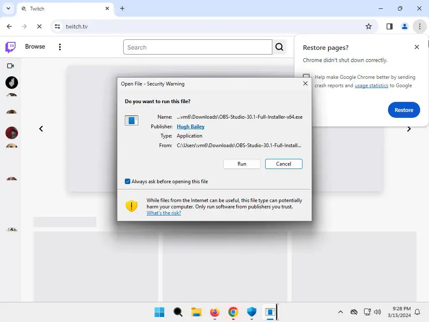The image size is (429, 322).
Task: Open the volume tray icon
Action: 377,312
